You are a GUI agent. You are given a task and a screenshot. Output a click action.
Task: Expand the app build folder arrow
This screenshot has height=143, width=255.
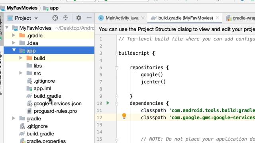click(21, 58)
